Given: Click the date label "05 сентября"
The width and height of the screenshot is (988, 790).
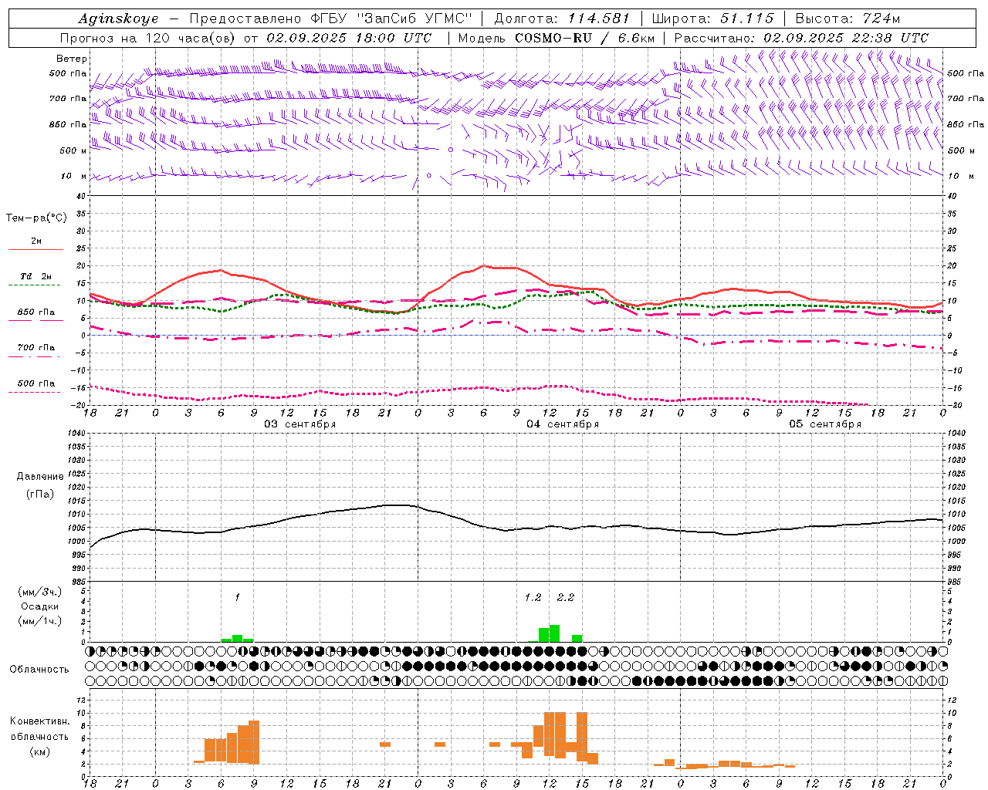Looking at the screenshot, I should click(825, 424).
